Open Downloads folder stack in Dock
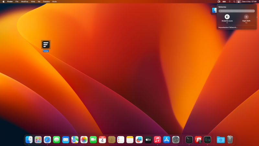This screenshot has width=259, height=146. (220, 140)
